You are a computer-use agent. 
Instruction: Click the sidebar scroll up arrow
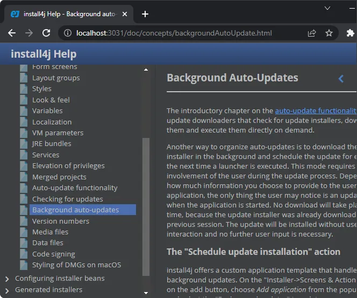[146, 70]
